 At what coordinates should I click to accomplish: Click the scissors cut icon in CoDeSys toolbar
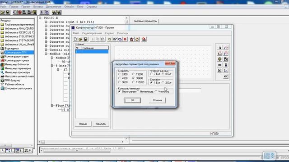(x=42, y=12)
